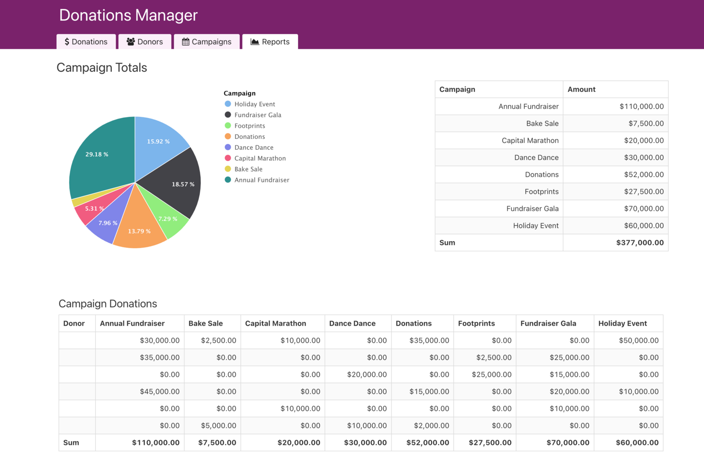Click the people icon on Donors tab
This screenshot has height=466, width=704.
pyautogui.click(x=130, y=42)
